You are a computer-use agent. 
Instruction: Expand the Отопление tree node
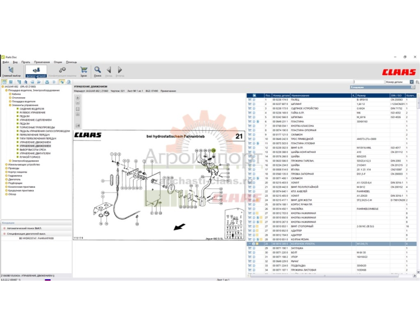coord(10,98)
